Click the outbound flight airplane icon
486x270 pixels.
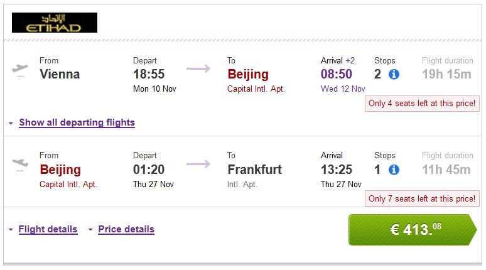pos(20,69)
